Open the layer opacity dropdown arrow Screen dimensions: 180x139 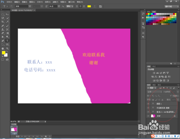coord(178,92)
